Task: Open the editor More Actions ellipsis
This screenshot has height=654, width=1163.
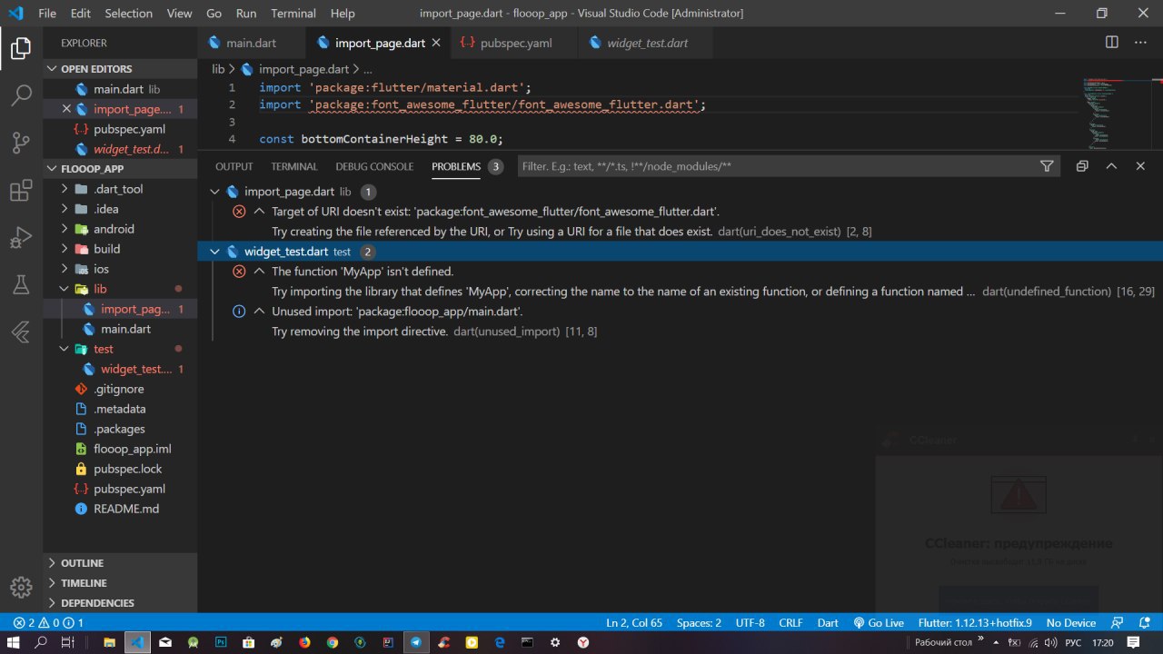Action: tap(1140, 43)
